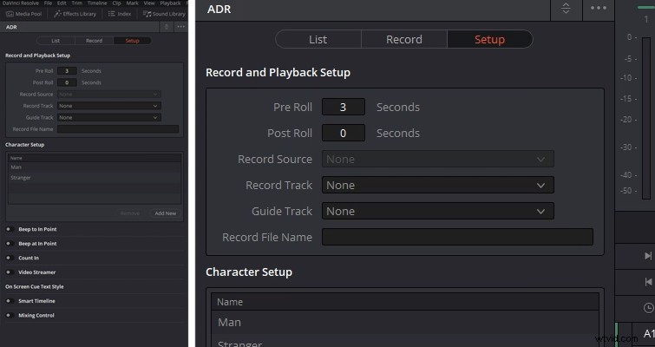Open Record Track dropdown in enlarged panel
Viewport: 655px width, 347px height.
pyautogui.click(x=438, y=185)
